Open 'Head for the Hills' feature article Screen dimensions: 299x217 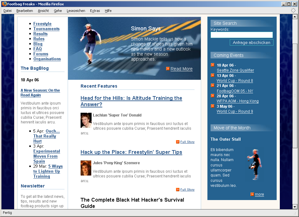click(131, 101)
